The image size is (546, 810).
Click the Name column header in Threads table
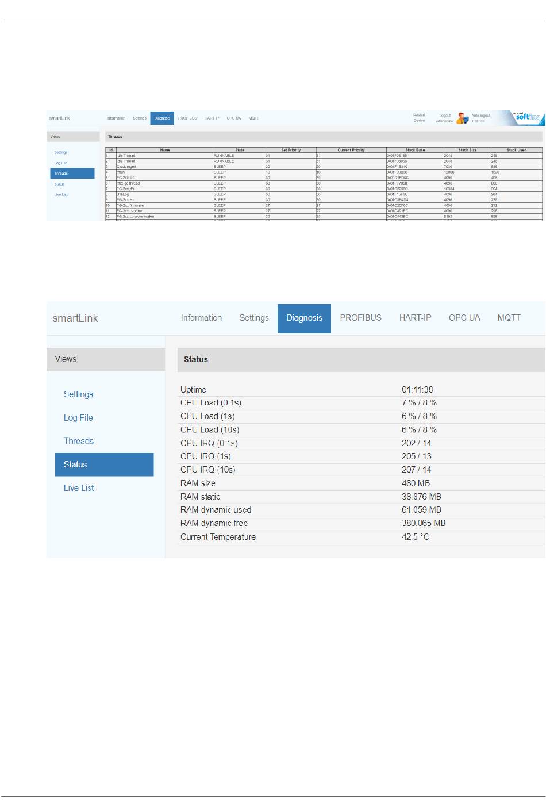coord(165,150)
